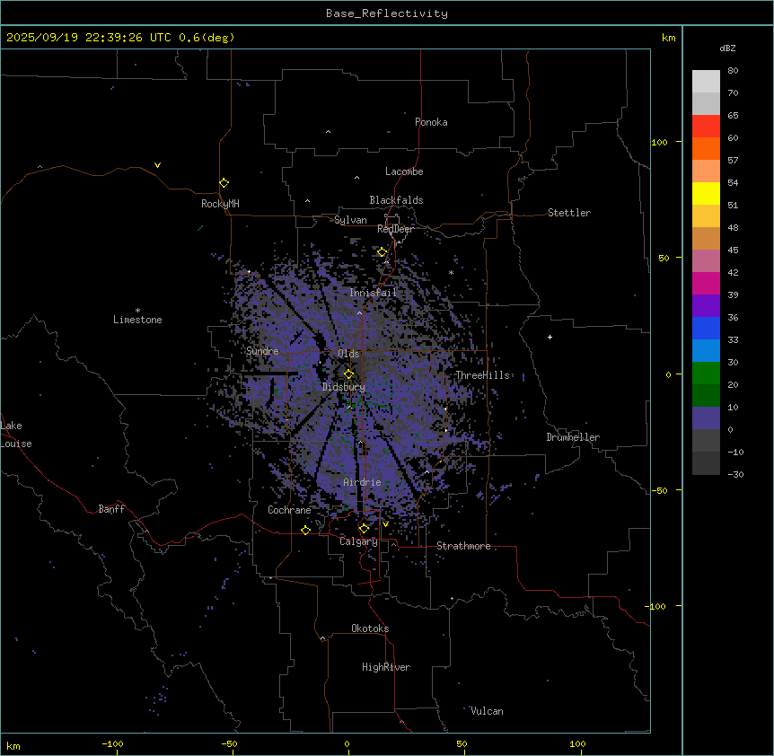Image resolution: width=774 pixels, height=756 pixels.
Task: Choose the magenta 39-42 dBZ legend swatch
Action: click(706, 284)
